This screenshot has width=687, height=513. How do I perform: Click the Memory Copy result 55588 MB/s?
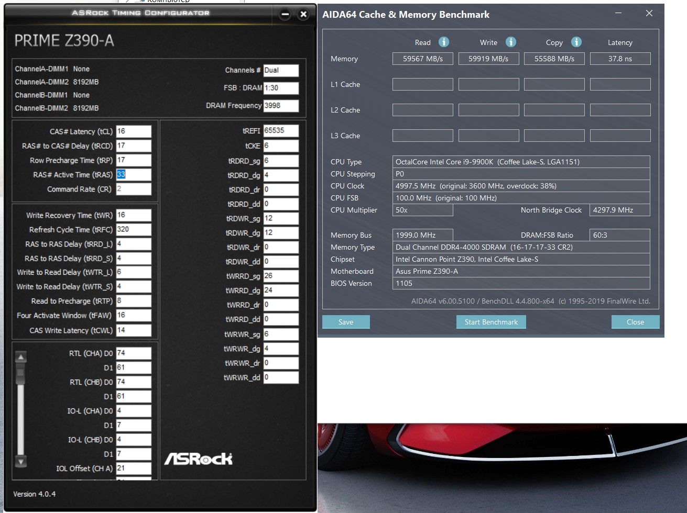554,59
